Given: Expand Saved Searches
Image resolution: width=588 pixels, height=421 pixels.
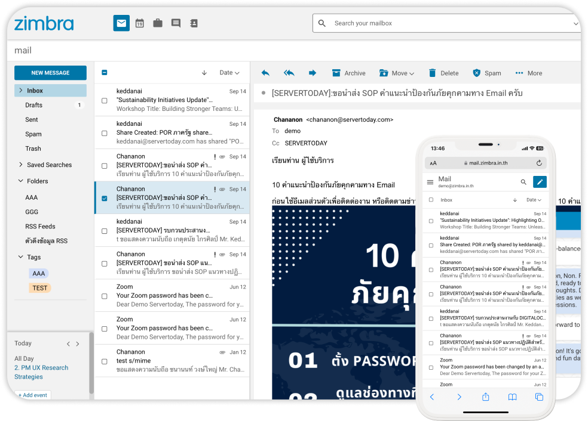Looking at the screenshot, I should click(x=21, y=164).
